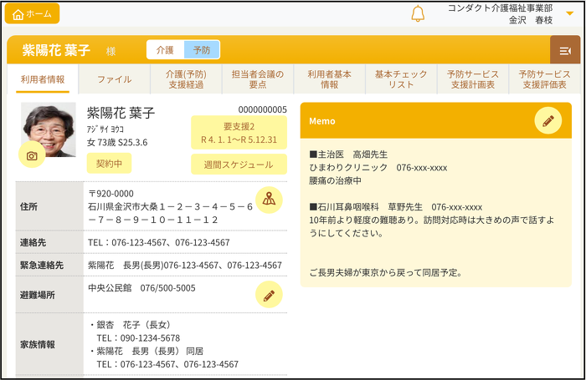Click the 週間スケジュール button
586x380 pixels.
point(239,165)
